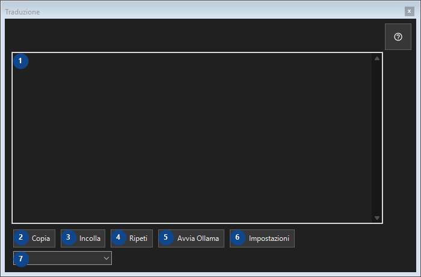Open Impostazioni settings
Screen dimensions: 421x277
point(262,238)
